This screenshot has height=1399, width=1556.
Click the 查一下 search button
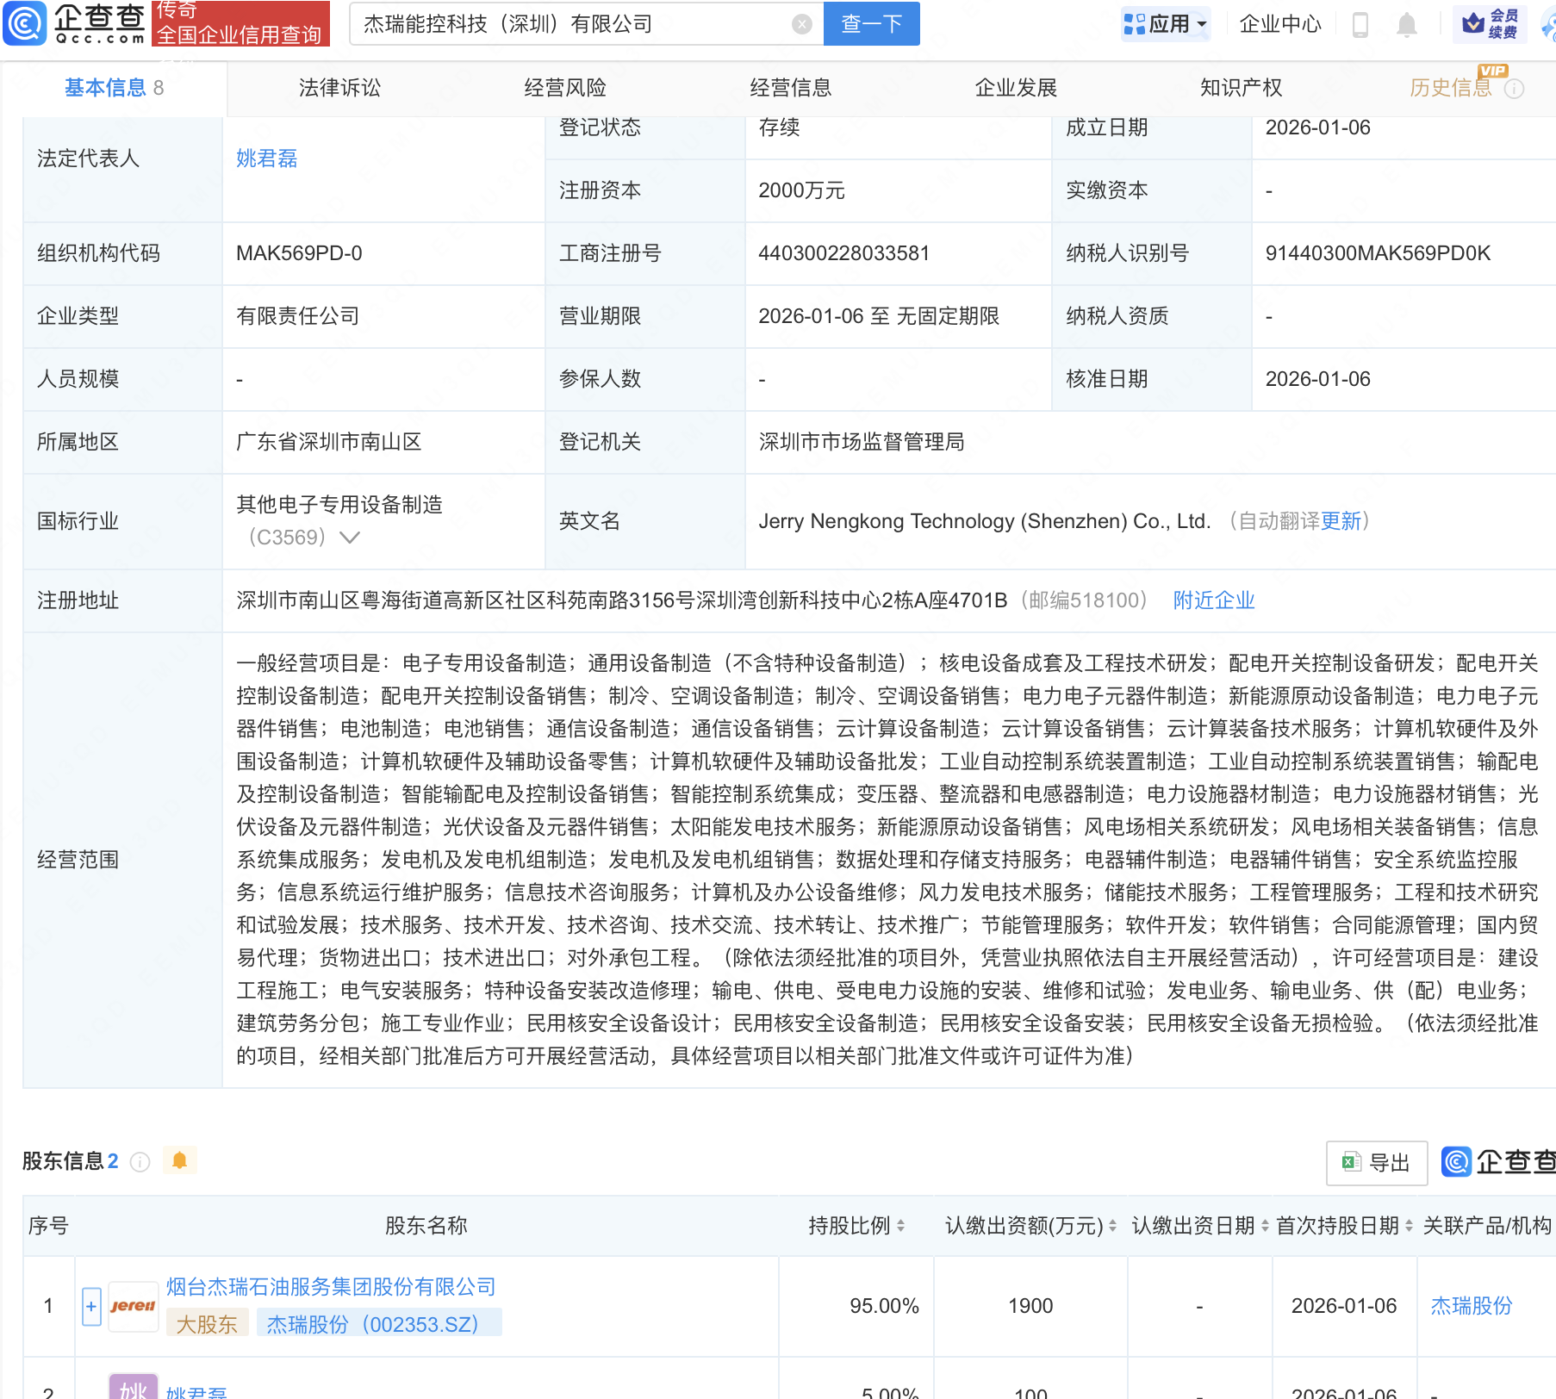point(871,23)
